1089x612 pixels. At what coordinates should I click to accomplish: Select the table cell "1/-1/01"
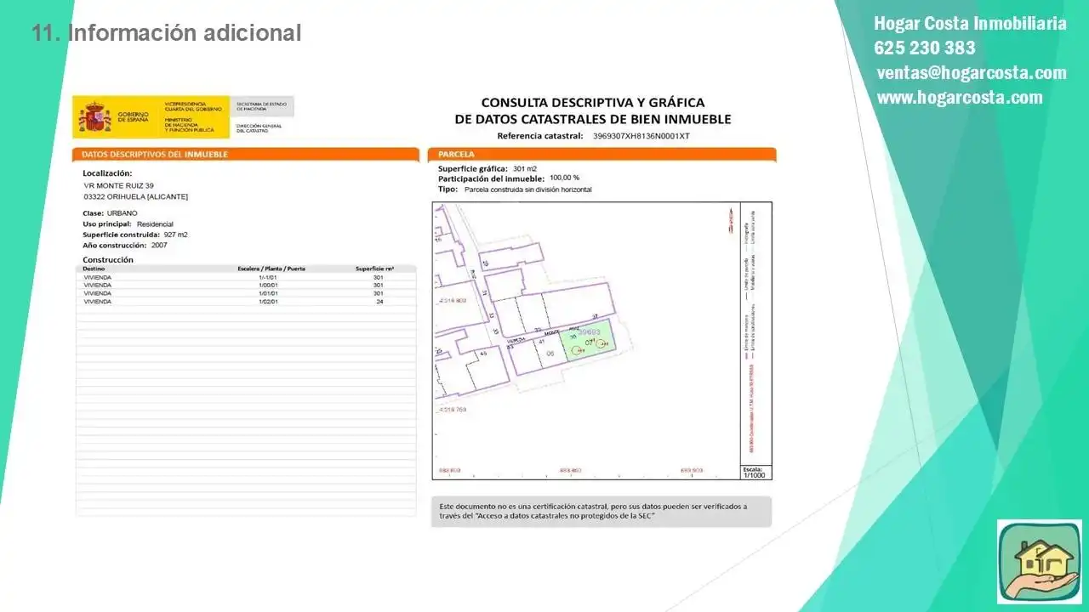coord(268,277)
